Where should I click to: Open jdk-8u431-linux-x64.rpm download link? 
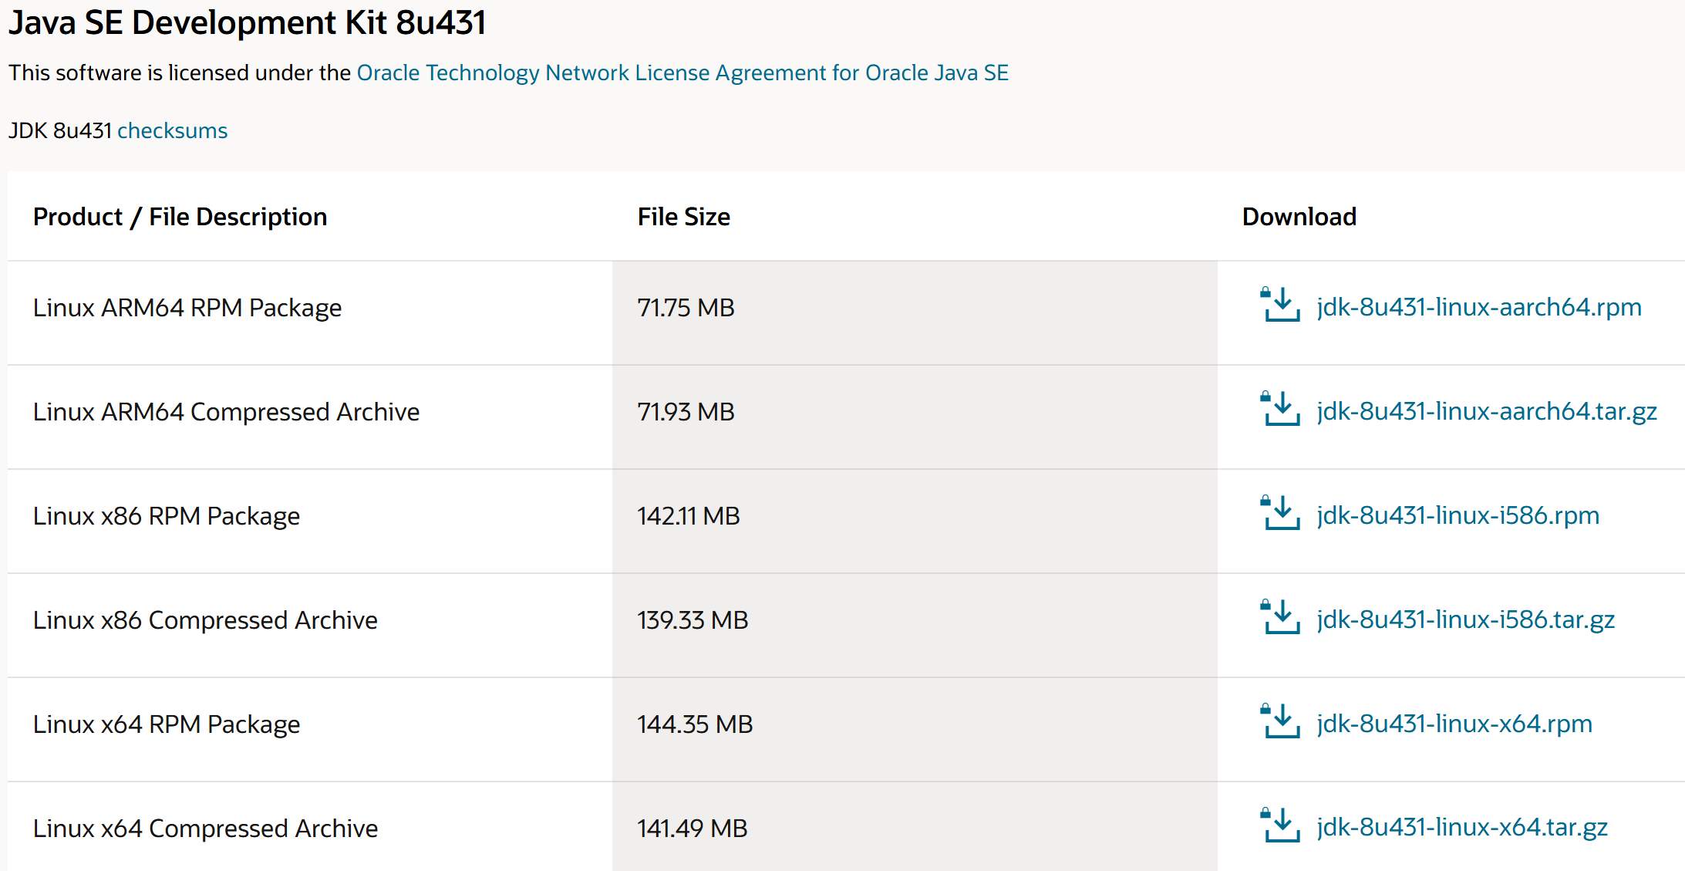click(1454, 724)
